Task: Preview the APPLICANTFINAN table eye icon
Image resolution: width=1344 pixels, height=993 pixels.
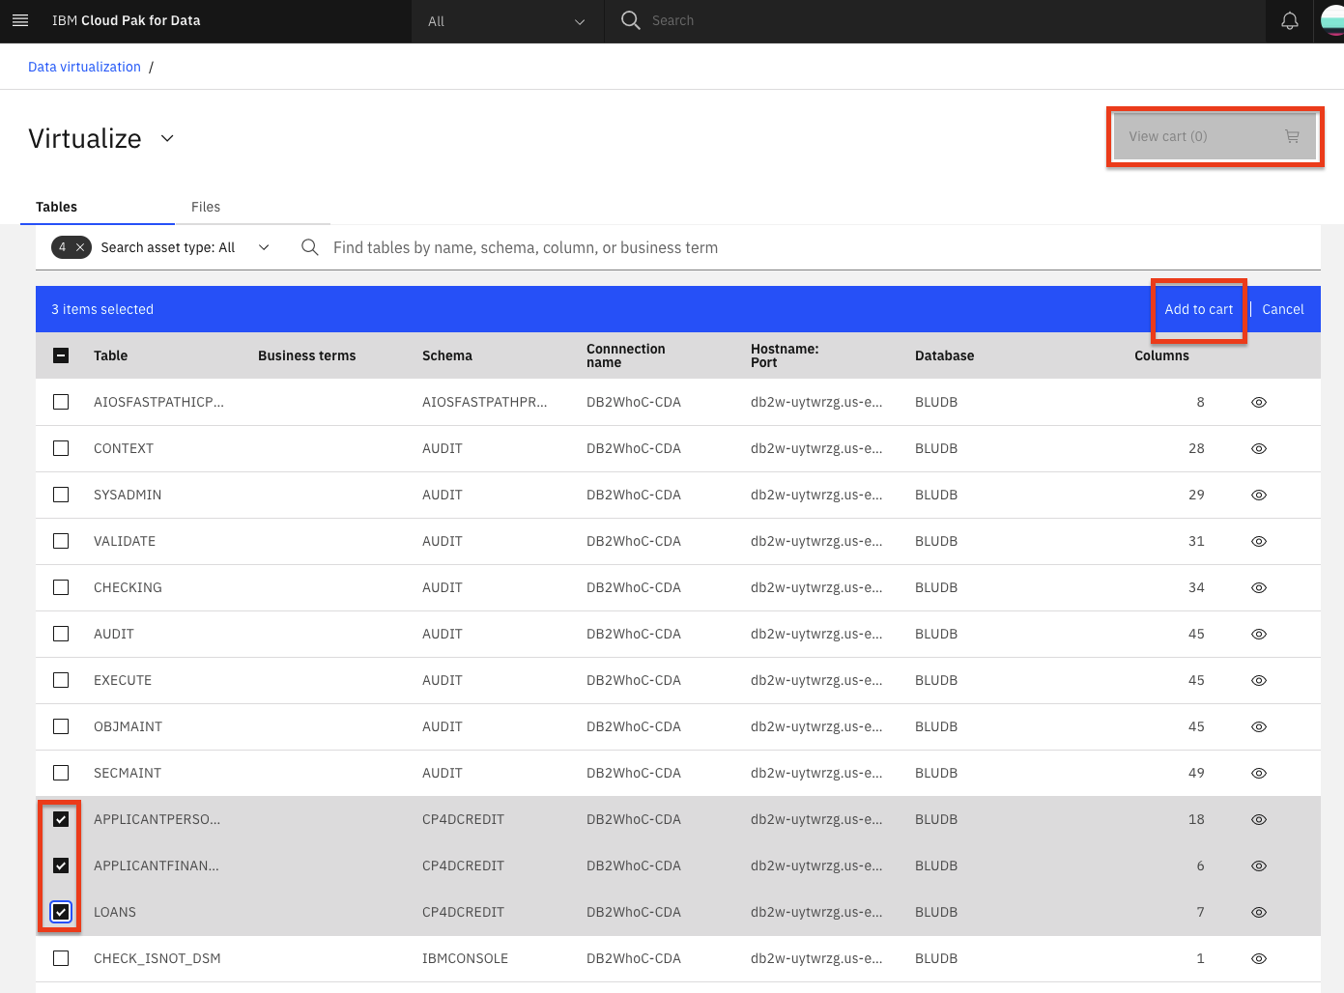Action: click(1259, 865)
